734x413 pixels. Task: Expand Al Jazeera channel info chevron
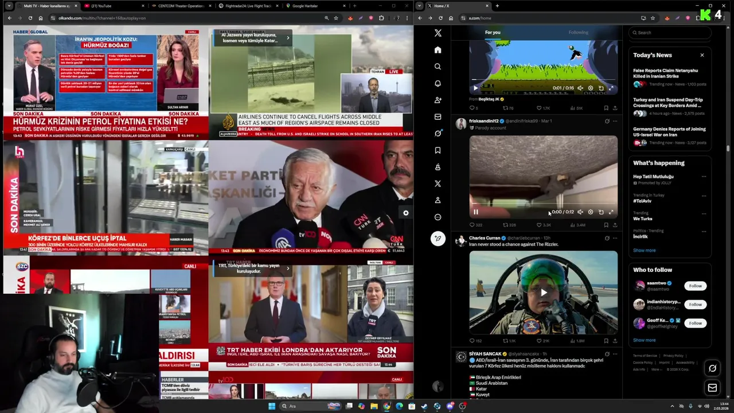288,38
